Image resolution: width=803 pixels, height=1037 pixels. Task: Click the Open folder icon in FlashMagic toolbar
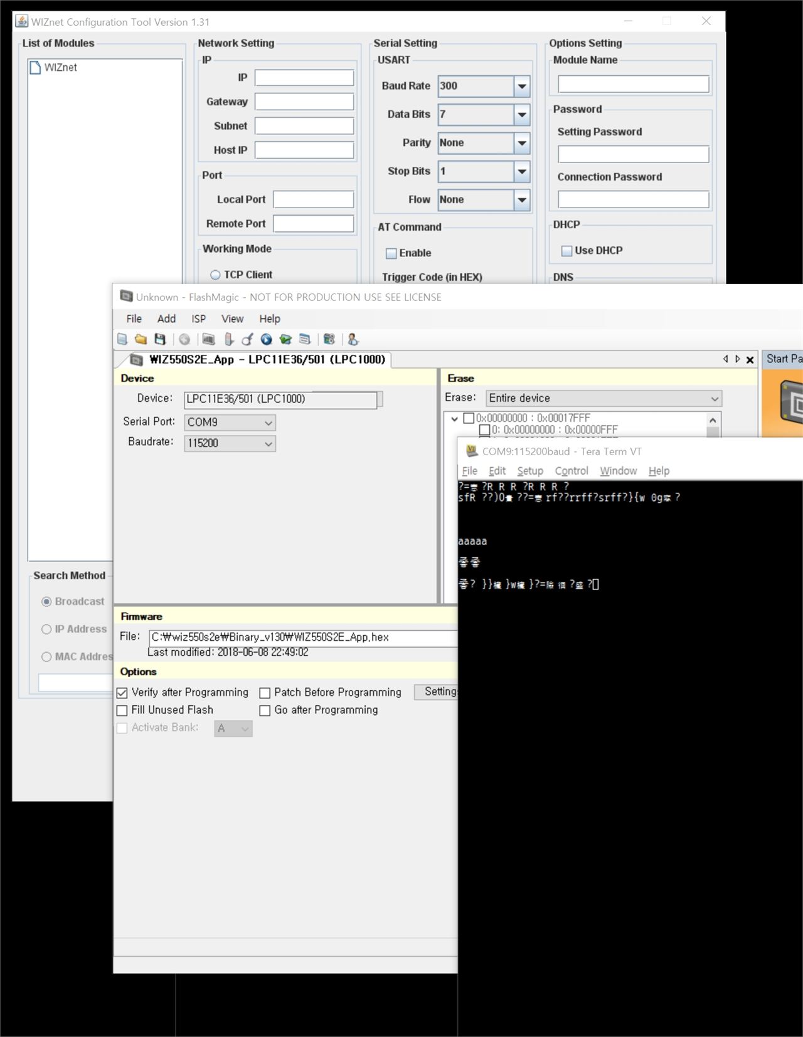141,339
